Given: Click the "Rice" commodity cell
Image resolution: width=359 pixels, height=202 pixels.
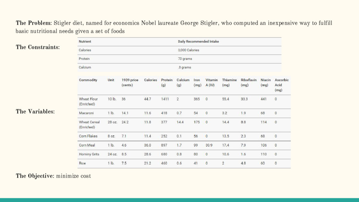Looking at the screenshot, I should pos(82,163).
